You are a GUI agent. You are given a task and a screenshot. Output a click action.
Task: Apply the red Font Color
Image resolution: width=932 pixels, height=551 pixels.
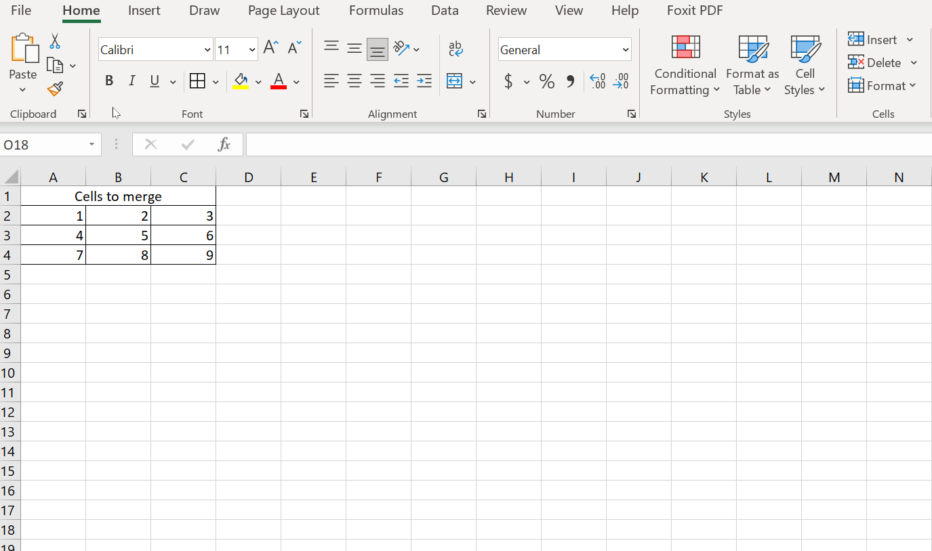[279, 81]
